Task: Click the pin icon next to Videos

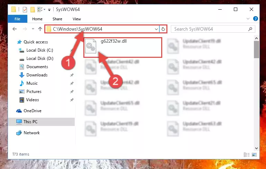Action: pos(72,100)
